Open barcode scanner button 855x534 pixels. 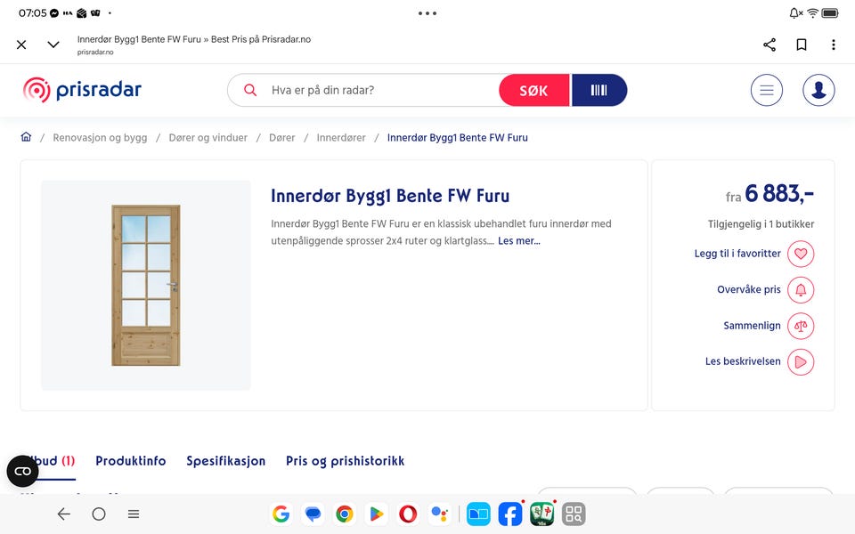(598, 90)
